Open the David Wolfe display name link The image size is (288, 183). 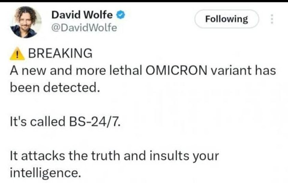click(82, 15)
